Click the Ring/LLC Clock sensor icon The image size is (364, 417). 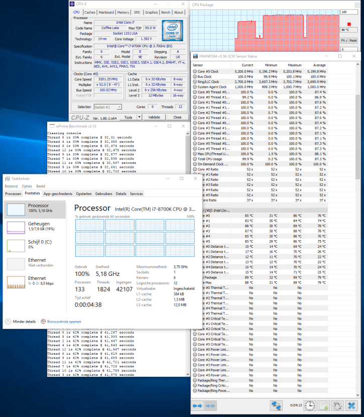coord(195,82)
